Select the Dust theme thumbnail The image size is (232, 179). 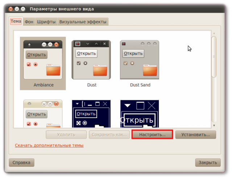pos(91,60)
